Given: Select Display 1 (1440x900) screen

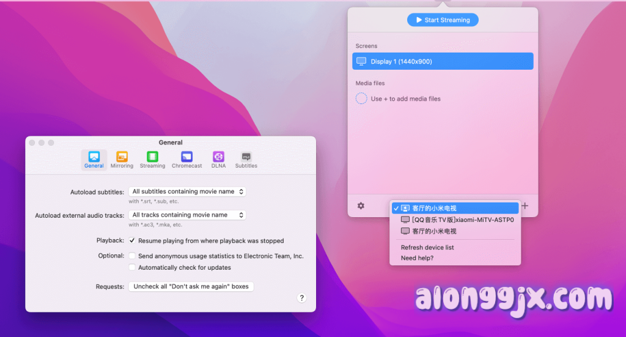Looking at the screenshot, I should [443, 61].
